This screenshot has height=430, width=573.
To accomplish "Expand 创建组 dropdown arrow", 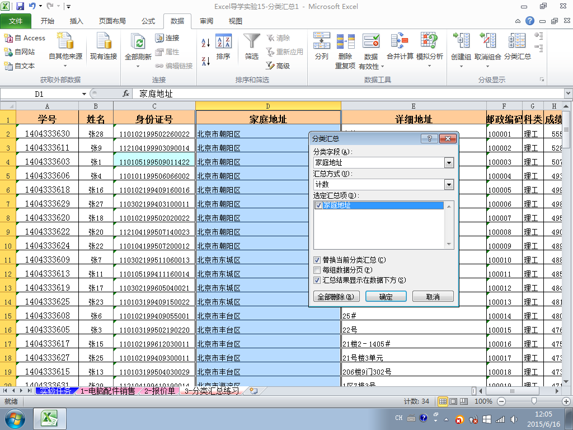I will coord(461,67).
